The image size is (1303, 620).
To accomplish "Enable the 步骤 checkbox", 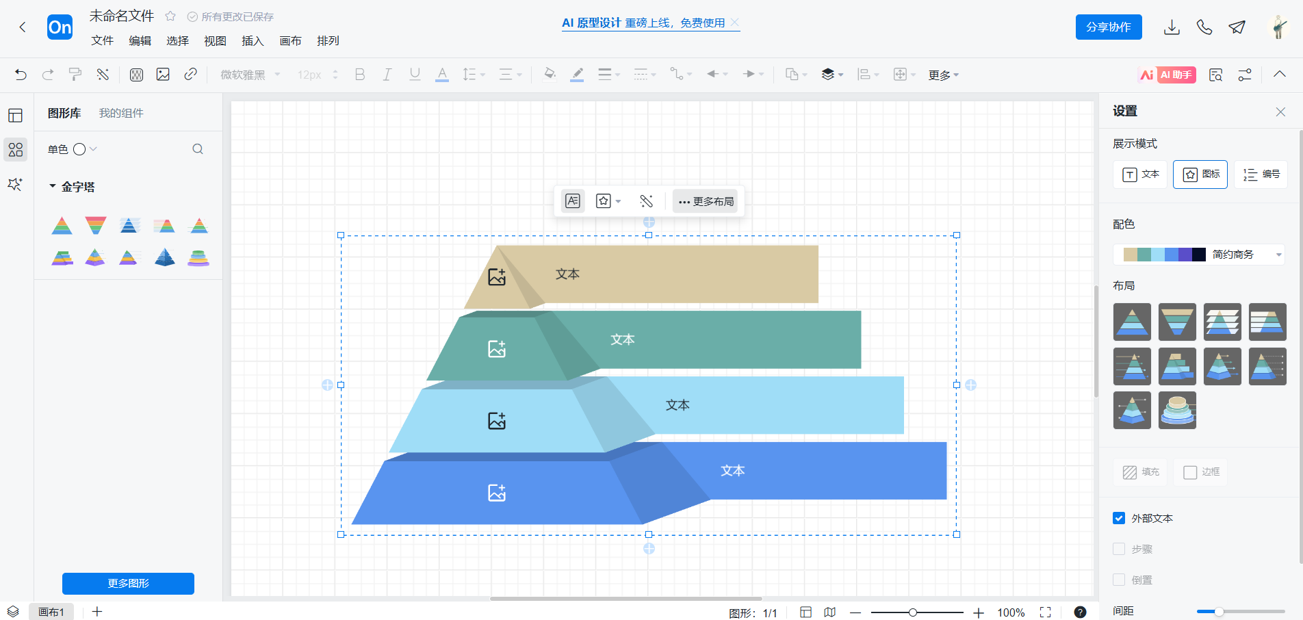I will tap(1119, 549).
